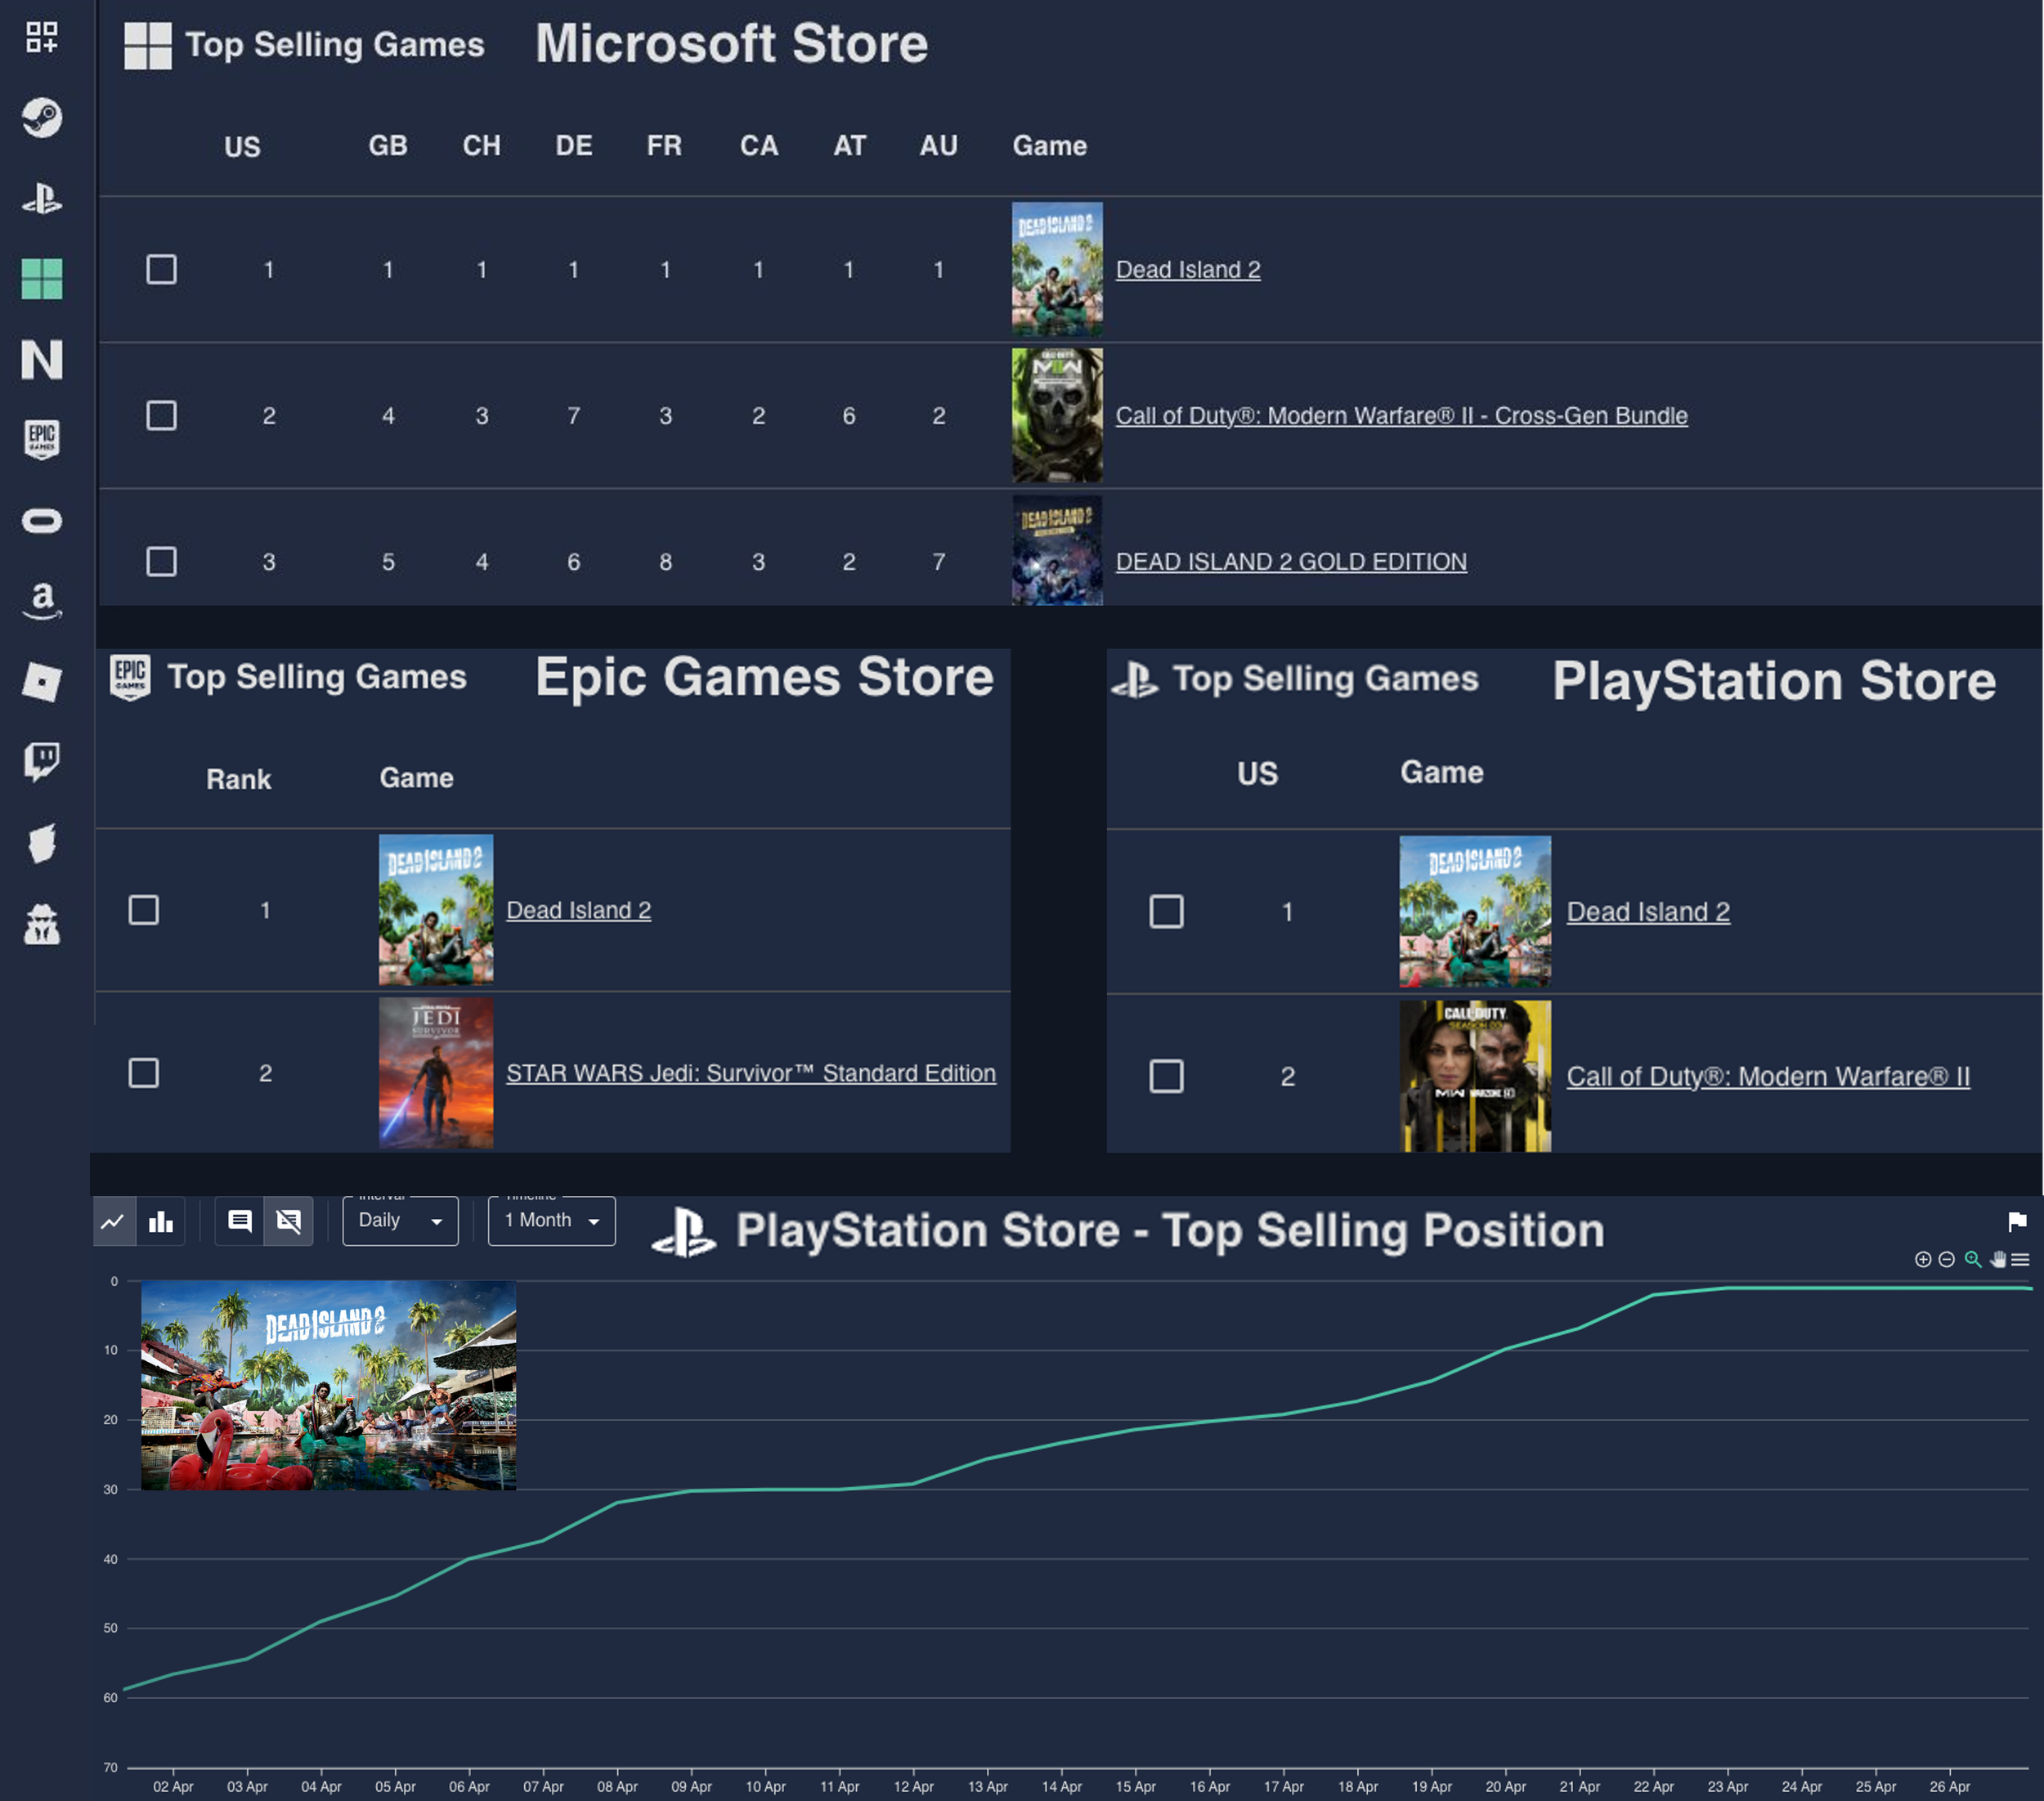Image resolution: width=2044 pixels, height=1801 pixels.
Task: Hide chart annotations with crossed comment icon
Action: click(x=289, y=1221)
